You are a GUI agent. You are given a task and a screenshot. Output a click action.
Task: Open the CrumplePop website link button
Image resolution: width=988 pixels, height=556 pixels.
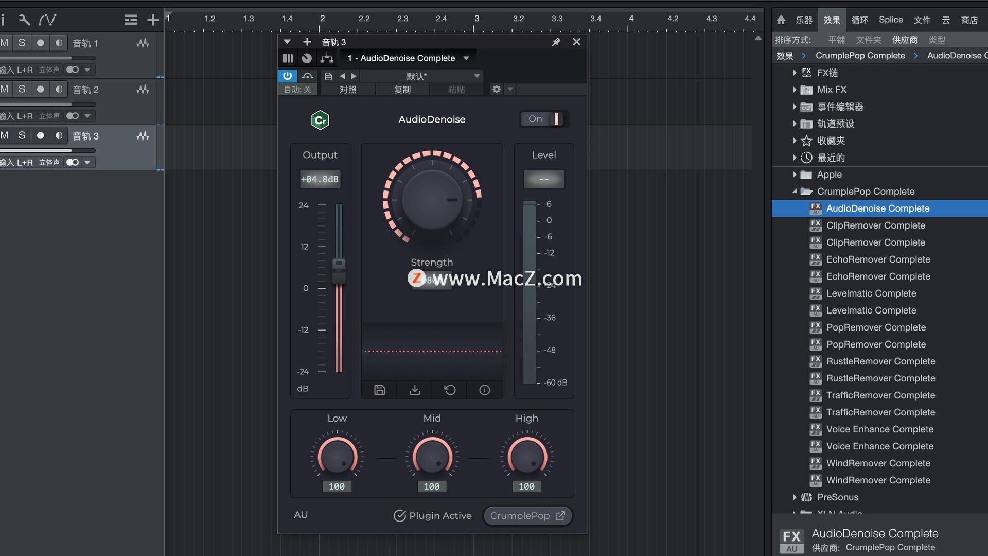point(527,516)
